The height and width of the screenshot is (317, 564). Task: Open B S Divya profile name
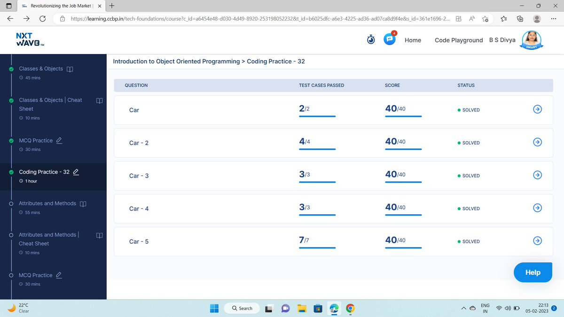502,40
